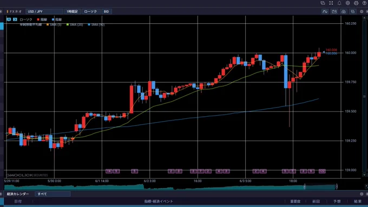Open window layout icon in top bar
The height and width of the screenshot is (207, 368).
click(323, 3)
